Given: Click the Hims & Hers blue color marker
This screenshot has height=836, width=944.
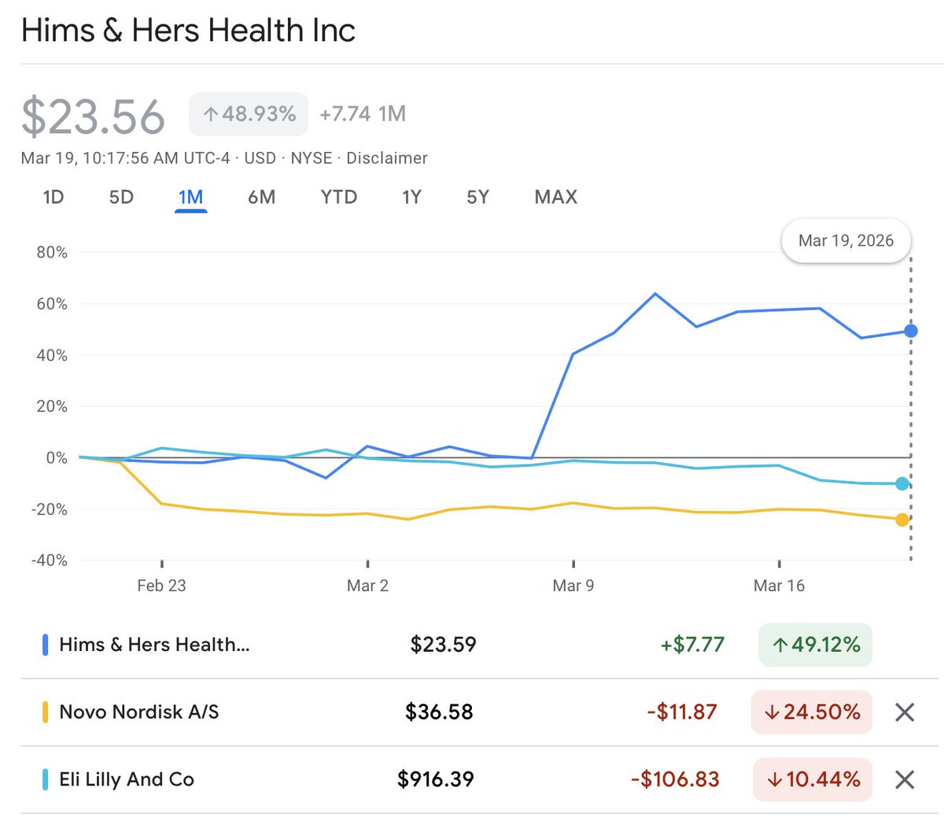Looking at the screenshot, I should coord(45,645).
